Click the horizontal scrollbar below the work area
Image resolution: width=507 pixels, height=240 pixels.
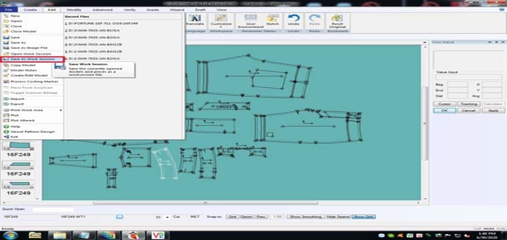pyautogui.click(x=205, y=203)
